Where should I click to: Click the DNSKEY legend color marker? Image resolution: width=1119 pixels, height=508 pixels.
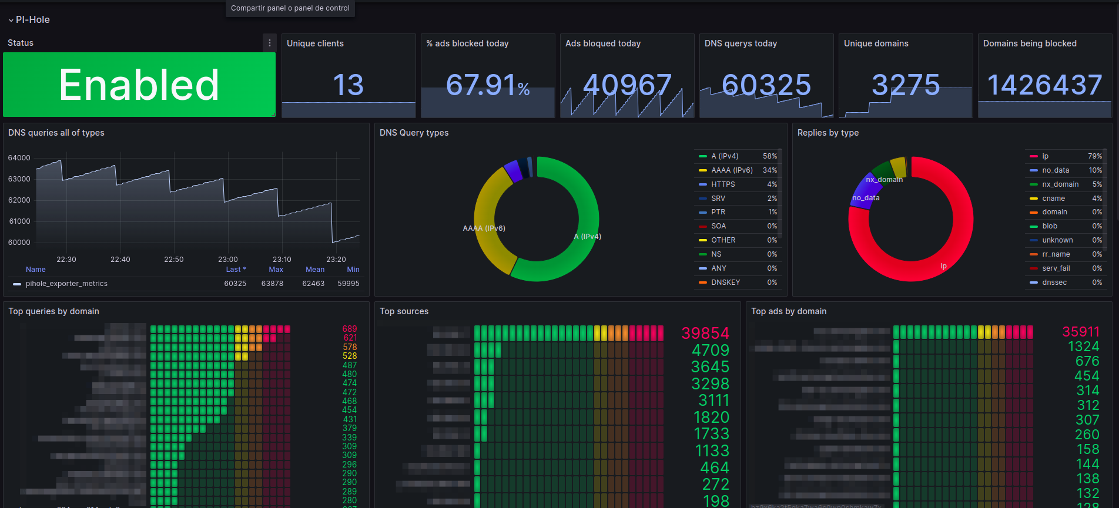coord(702,282)
